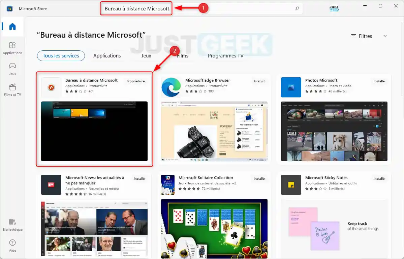The width and height of the screenshot is (404, 259).
Task: Open Bureau à distance Microsoft screenshot thumbnail
Action: pyautogui.click(x=94, y=131)
